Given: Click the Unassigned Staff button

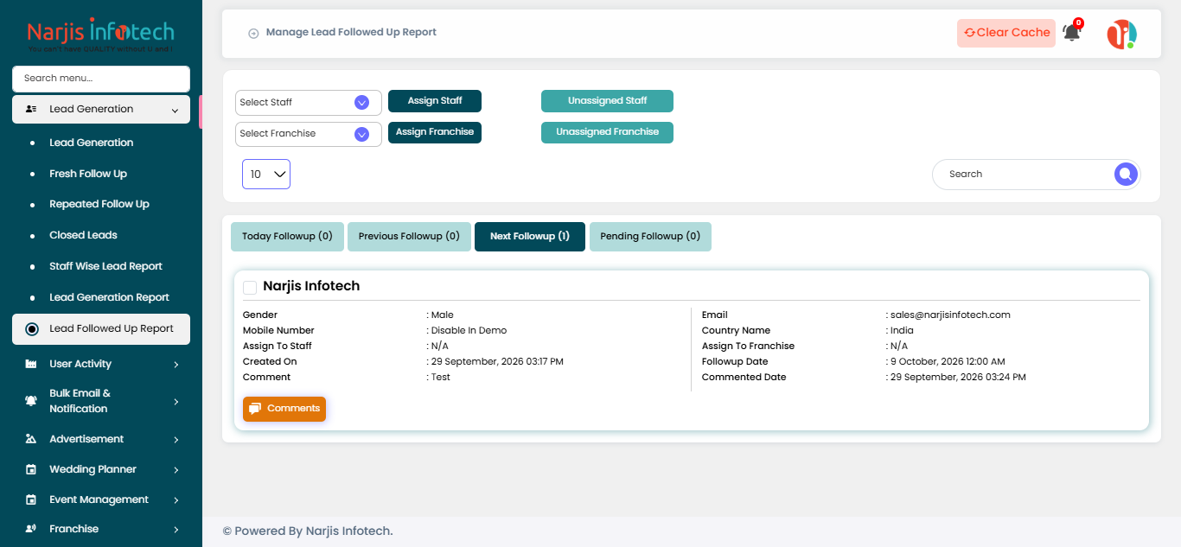Looking at the screenshot, I should [607, 101].
